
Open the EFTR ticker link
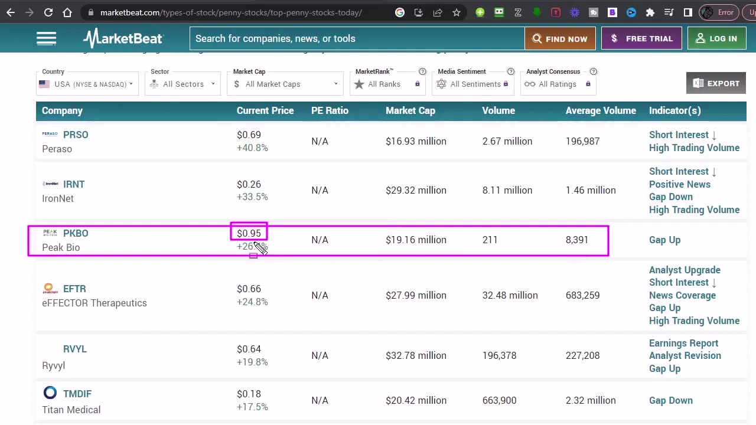[x=74, y=289]
